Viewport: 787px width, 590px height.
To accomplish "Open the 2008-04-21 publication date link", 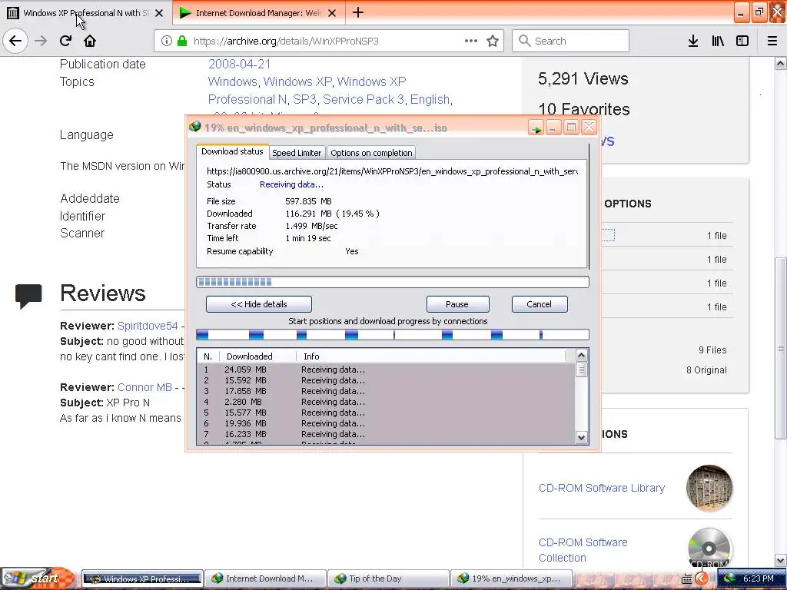I will tap(240, 65).
